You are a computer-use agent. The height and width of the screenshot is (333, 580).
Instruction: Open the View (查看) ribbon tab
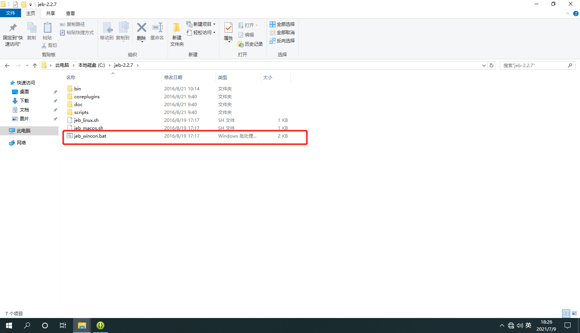tap(70, 13)
